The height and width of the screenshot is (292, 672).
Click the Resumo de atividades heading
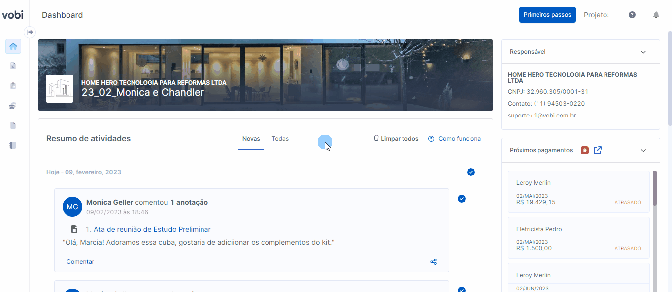pyautogui.click(x=88, y=139)
